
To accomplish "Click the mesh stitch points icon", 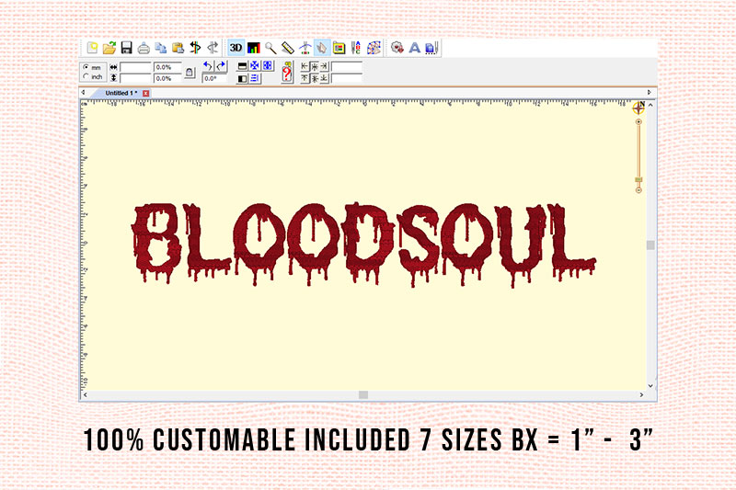I will pyautogui.click(x=374, y=48).
